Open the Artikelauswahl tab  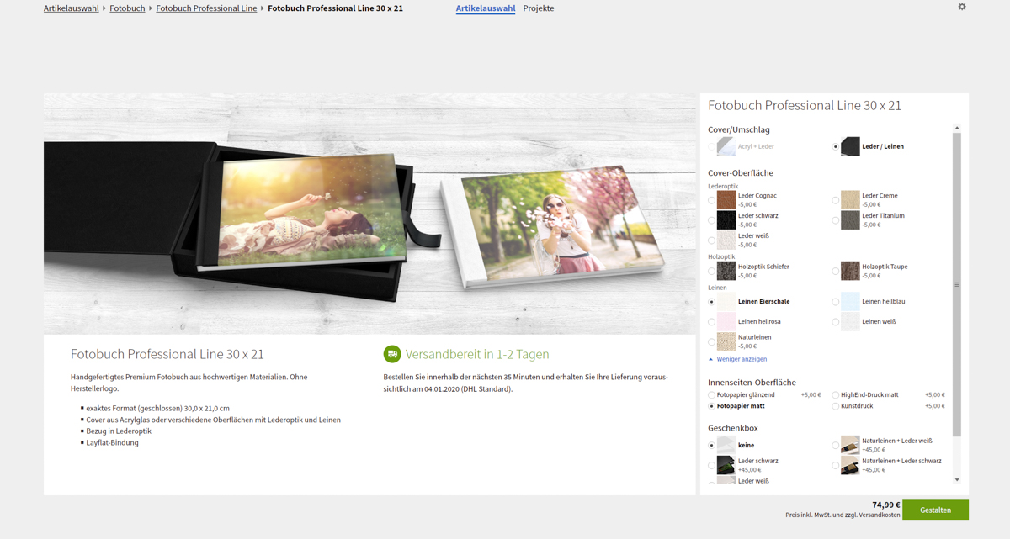tap(485, 8)
